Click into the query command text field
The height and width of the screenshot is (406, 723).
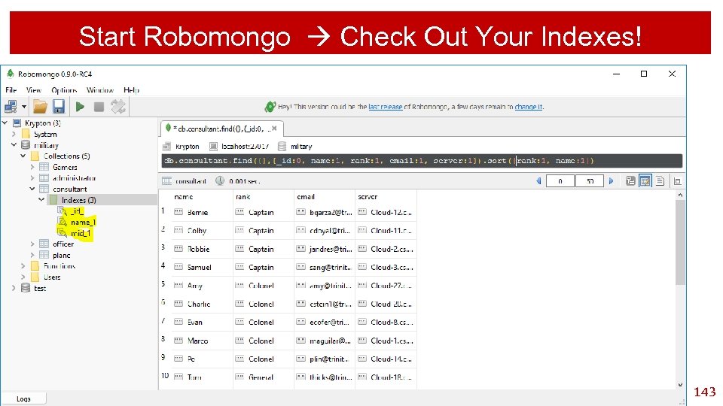[422, 161]
